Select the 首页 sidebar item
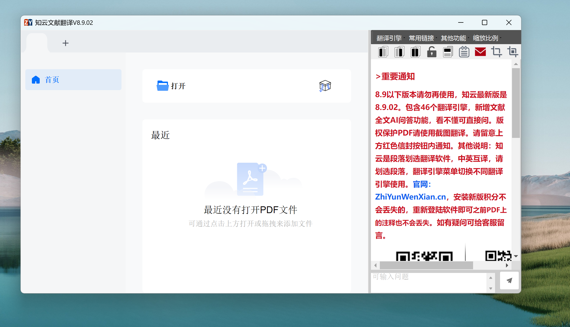Viewport: 570px width, 327px height. coord(73,80)
